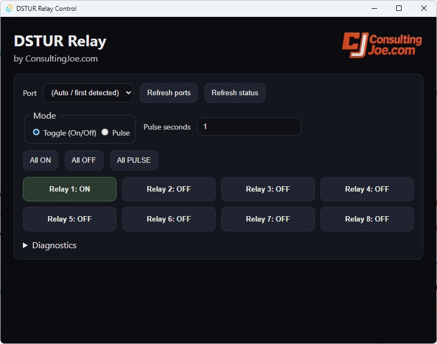Click the Port label

pos(30,93)
